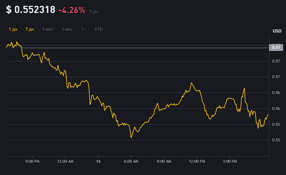Click the 16 date label on time axis
This screenshot has height=175, width=286.
point(98,161)
